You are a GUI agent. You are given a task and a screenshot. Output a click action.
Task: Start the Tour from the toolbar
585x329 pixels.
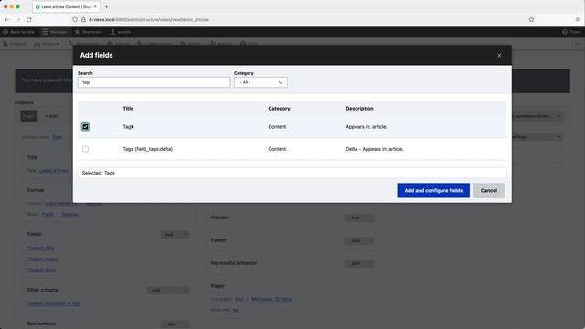[570, 32]
